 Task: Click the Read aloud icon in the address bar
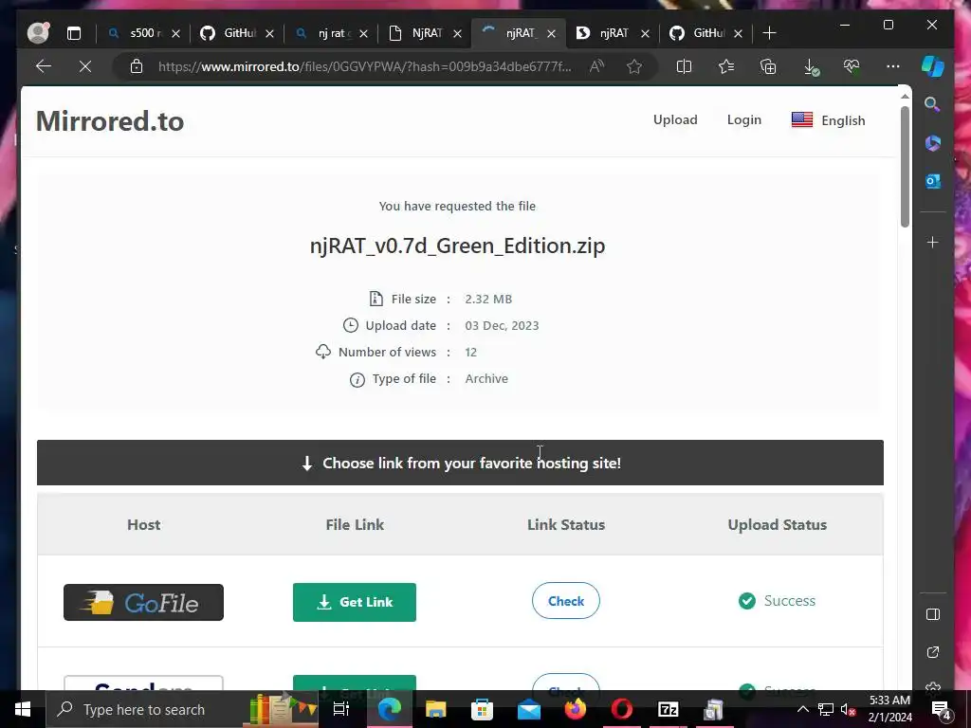click(x=597, y=66)
